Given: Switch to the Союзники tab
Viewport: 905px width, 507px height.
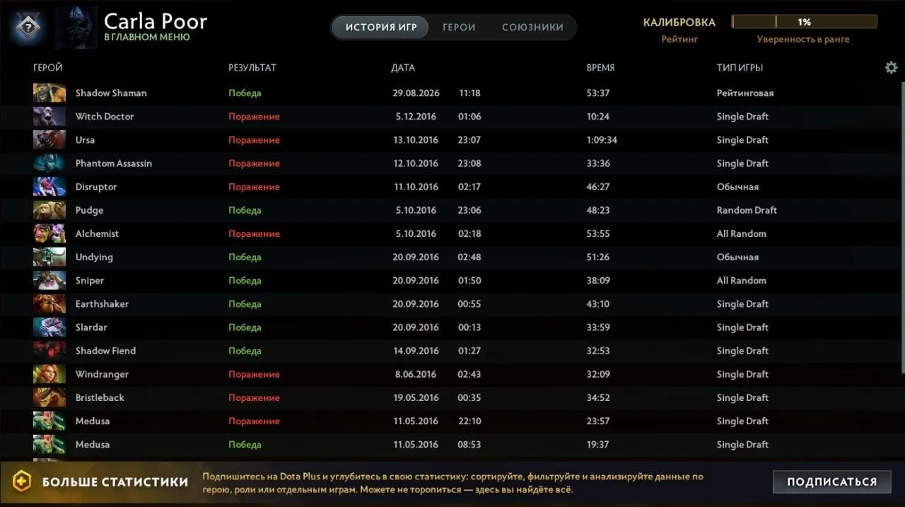Looking at the screenshot, I should tap(532, 28).
